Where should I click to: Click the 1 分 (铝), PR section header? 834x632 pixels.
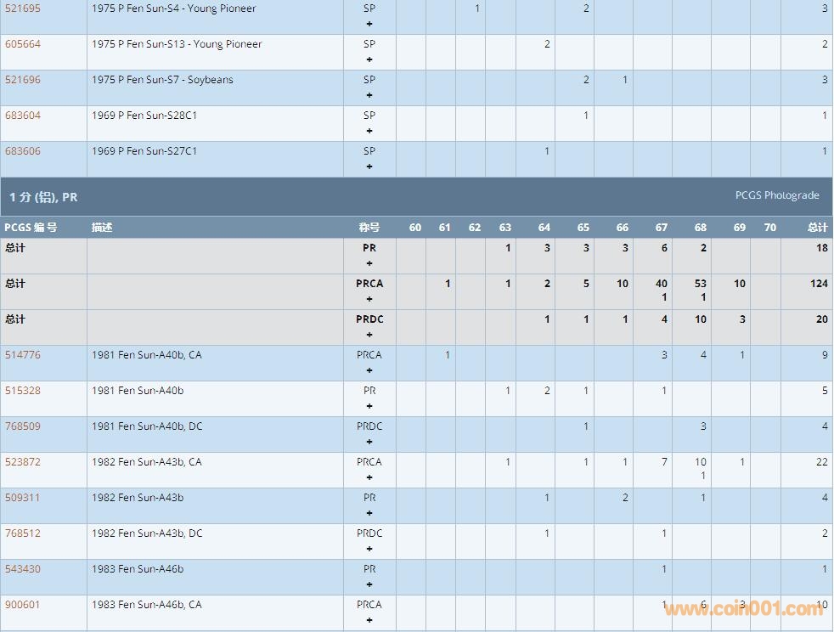pos(43,197)
